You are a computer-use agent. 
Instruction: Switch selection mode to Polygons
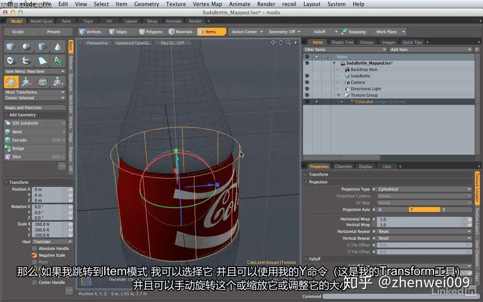coord(151,32)
